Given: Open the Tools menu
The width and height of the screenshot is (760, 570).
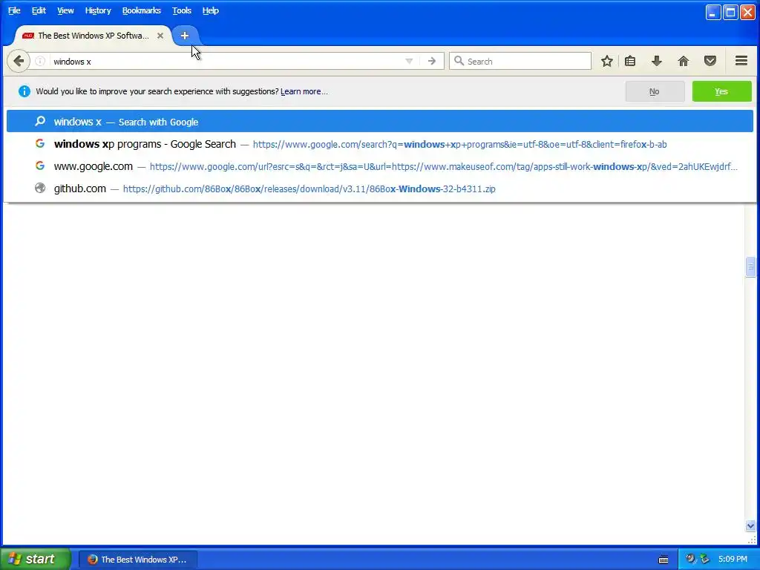Looking at the screenshot, I should click(x=182, y=10).
